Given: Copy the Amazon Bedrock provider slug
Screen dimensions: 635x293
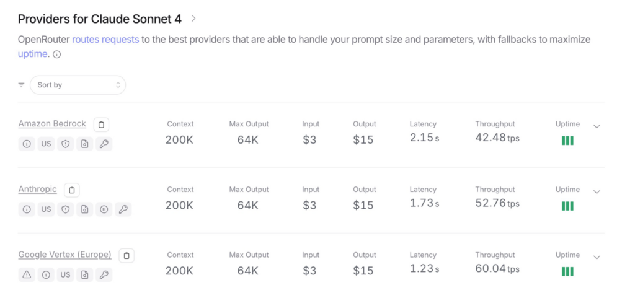Looking at the screenshot, I should point(101,125).
